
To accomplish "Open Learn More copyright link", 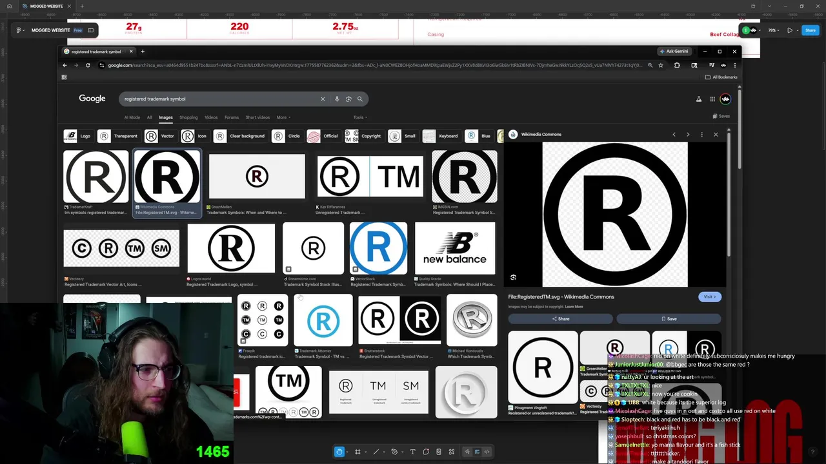I will [x=574, y=307].
